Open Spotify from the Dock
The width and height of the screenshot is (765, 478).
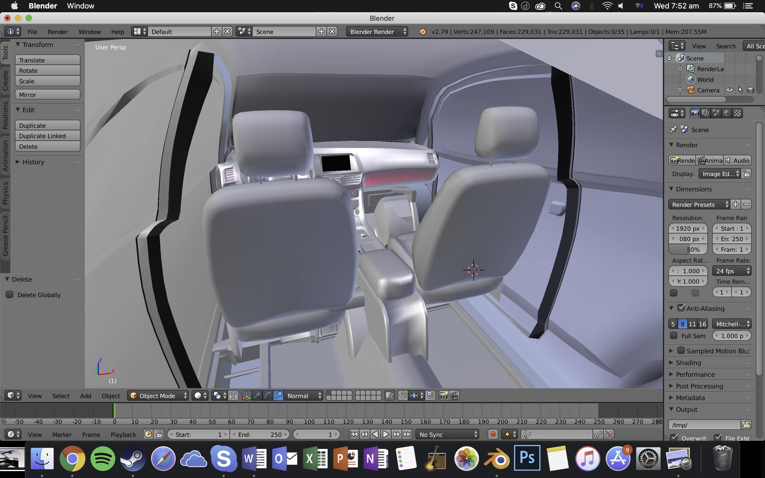point(103,458)
